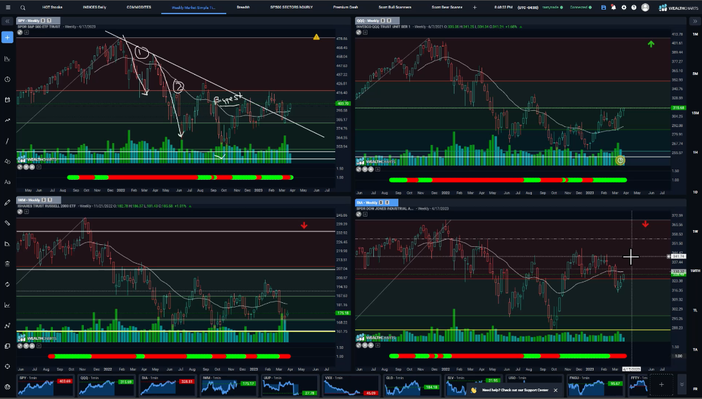Open the notifications bell
This screenshot has width=702, height=399.
[613, 7]
